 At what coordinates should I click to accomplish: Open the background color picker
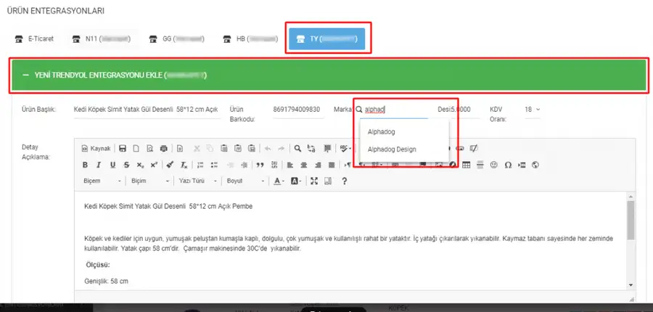click(x=296, y=181)
